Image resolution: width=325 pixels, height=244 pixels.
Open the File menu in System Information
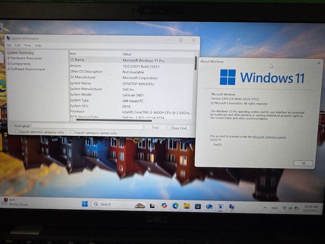click(9, 45)
